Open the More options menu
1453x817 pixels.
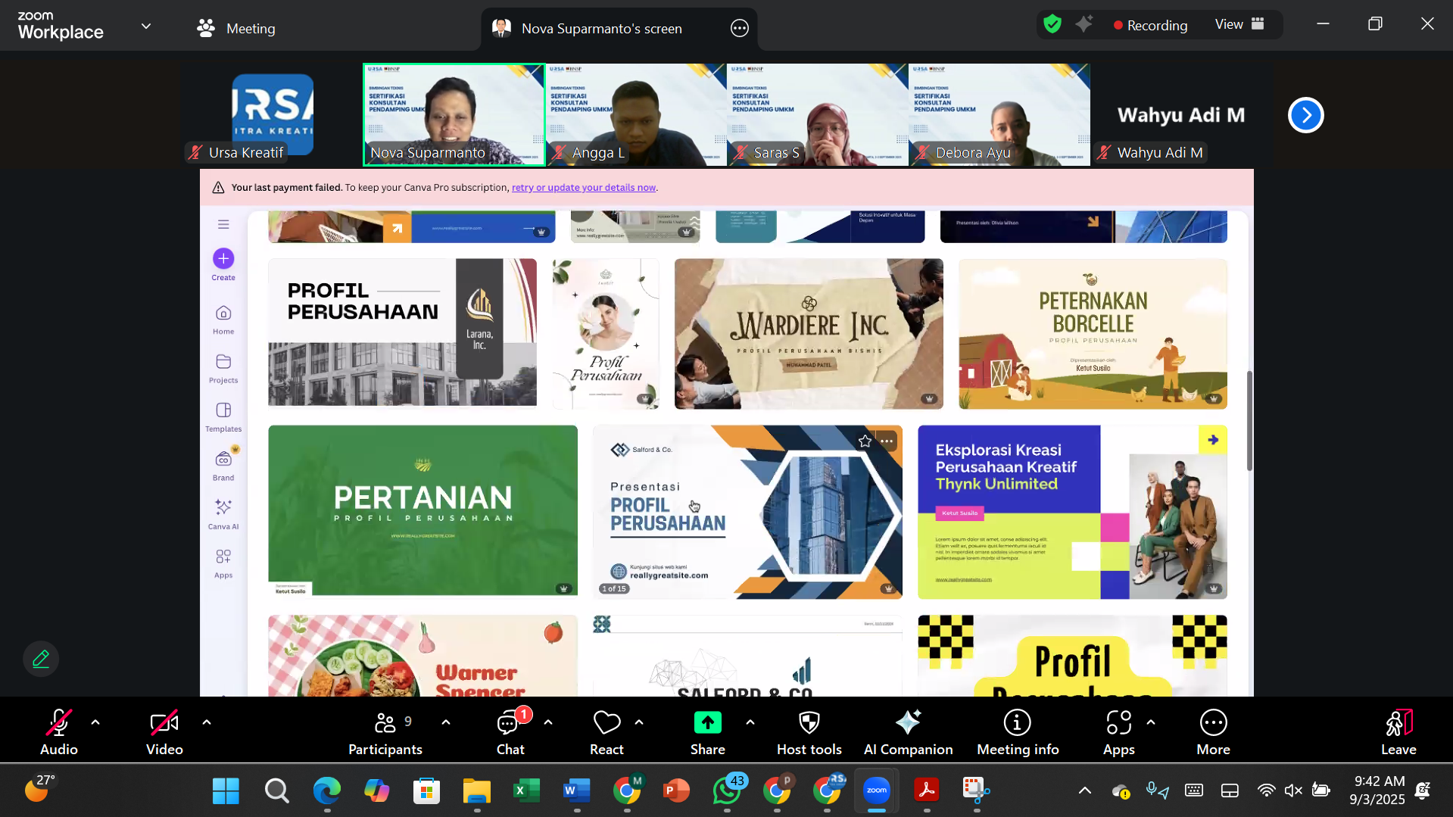pyautogui.click(x=1212, y=732)
